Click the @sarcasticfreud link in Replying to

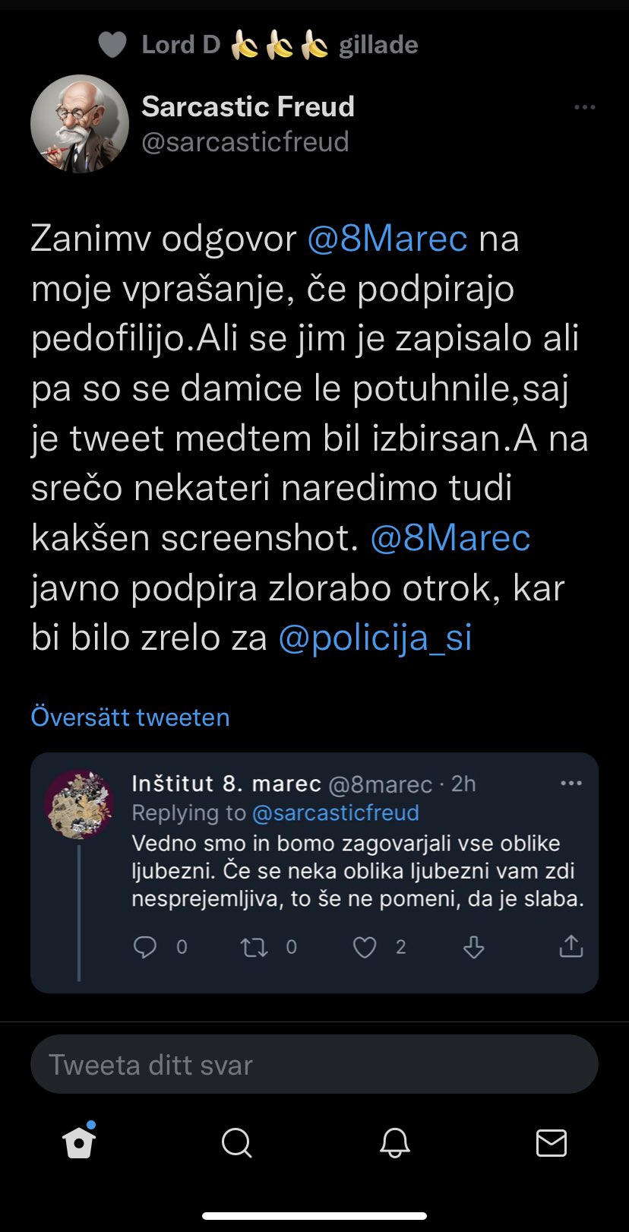335,812
